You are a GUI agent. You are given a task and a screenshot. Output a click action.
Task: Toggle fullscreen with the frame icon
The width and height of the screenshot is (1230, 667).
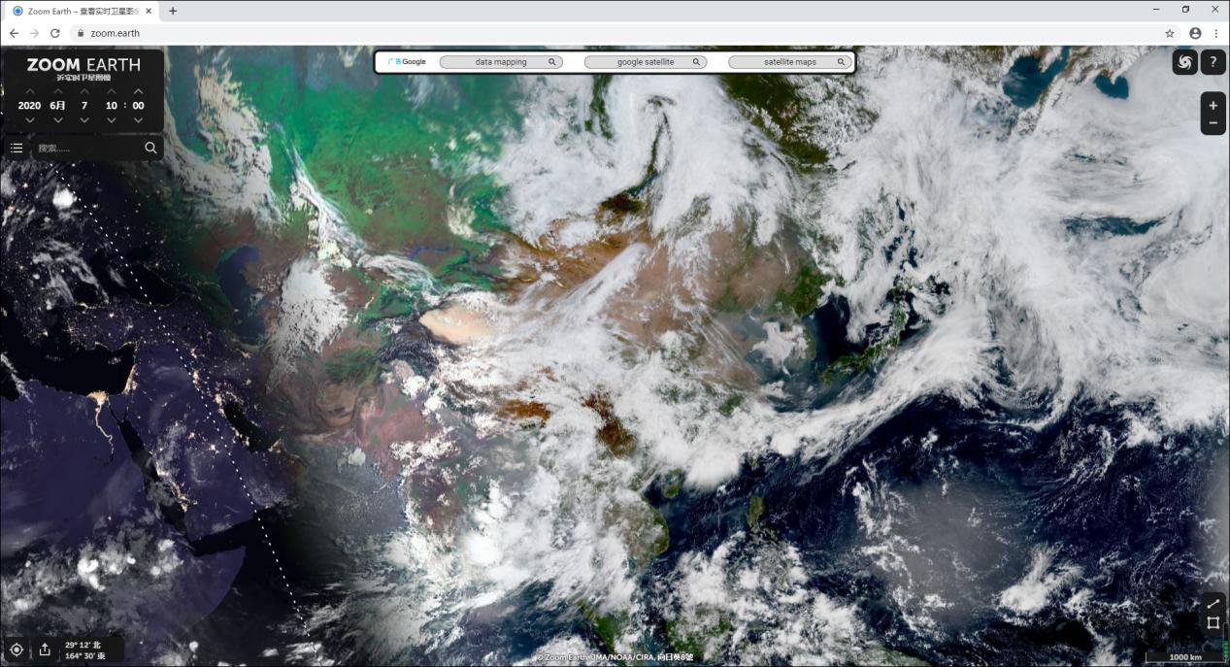pyautogui.click(x=1213, y=624)
